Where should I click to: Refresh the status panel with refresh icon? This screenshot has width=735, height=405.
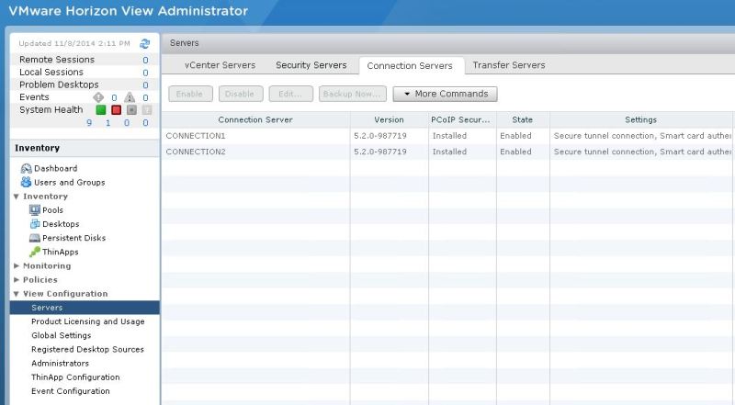click(145, 43)
